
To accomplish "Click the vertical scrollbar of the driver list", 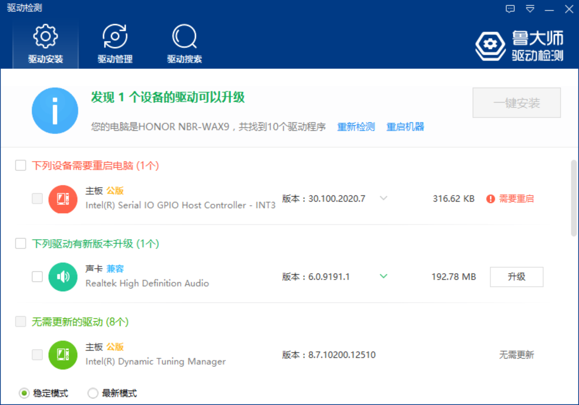I will [574, 198].
